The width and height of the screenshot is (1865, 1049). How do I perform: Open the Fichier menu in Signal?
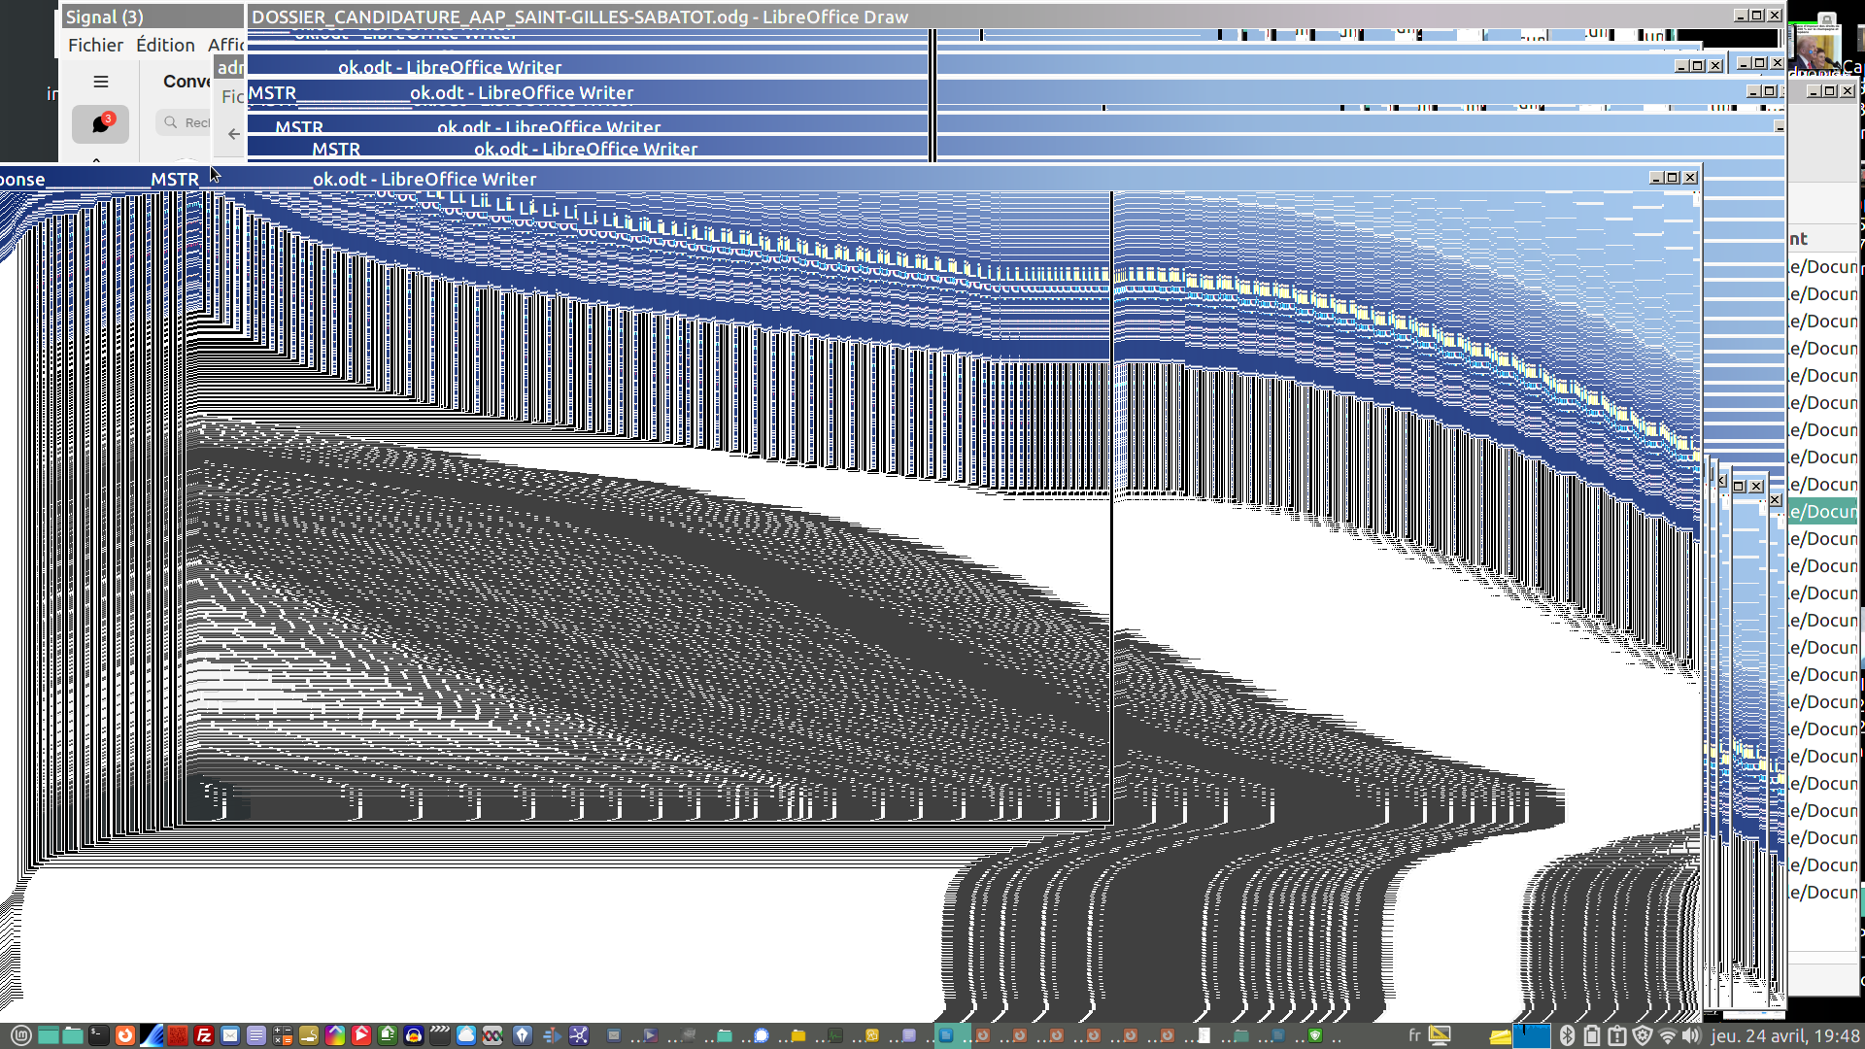tap(95, 45)
